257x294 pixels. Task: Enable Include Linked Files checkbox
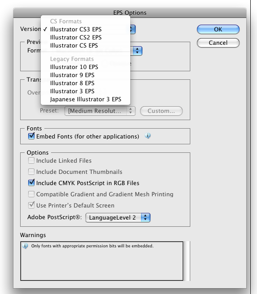pos(31,161)
